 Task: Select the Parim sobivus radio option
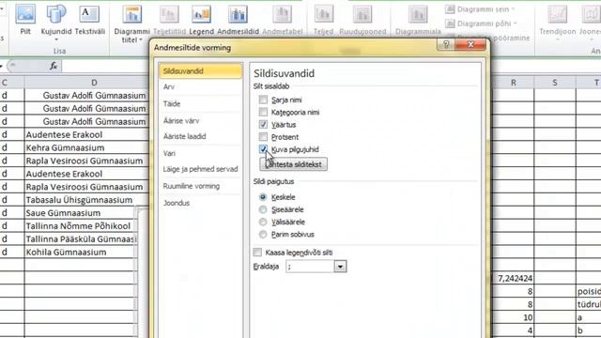click(263, 234)
